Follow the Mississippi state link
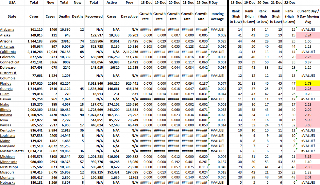320x185 pixels. coord(9,167)
